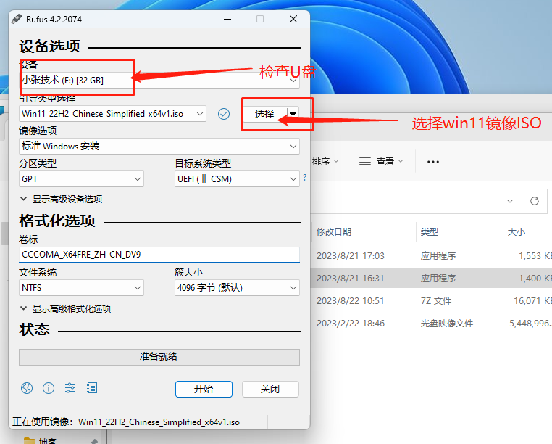Click the target system help question mark
This screenshot has height=444, width=552.
point(304,178)
